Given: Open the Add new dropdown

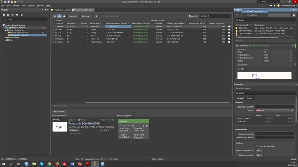Looking at the screenshot, I should click(87, 16).
